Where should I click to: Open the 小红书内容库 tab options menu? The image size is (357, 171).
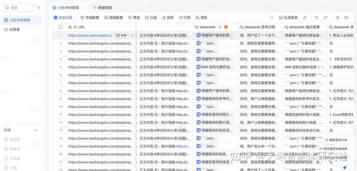click(x=83, y=8)
